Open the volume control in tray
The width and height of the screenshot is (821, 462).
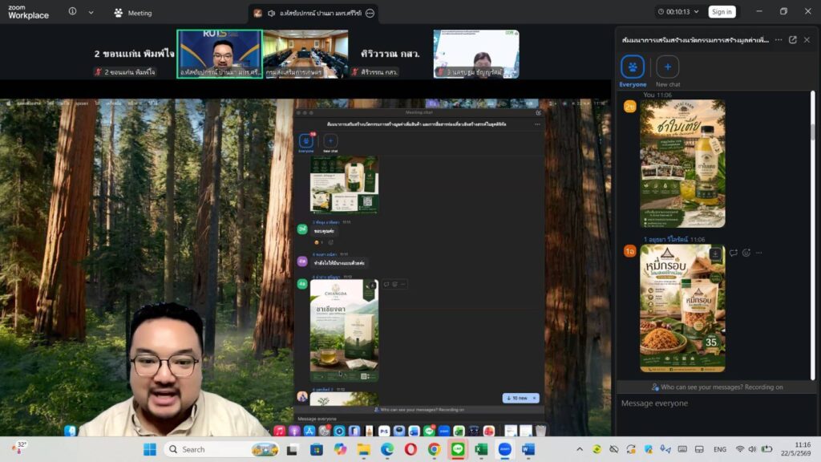752,449
